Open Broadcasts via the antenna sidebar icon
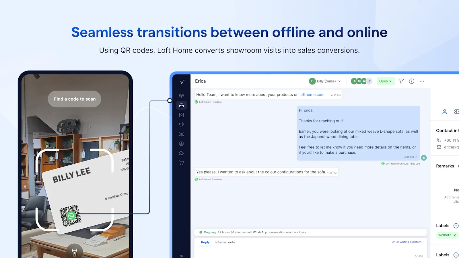The width and height of the screenshot is (459, 258). (181, 95)
